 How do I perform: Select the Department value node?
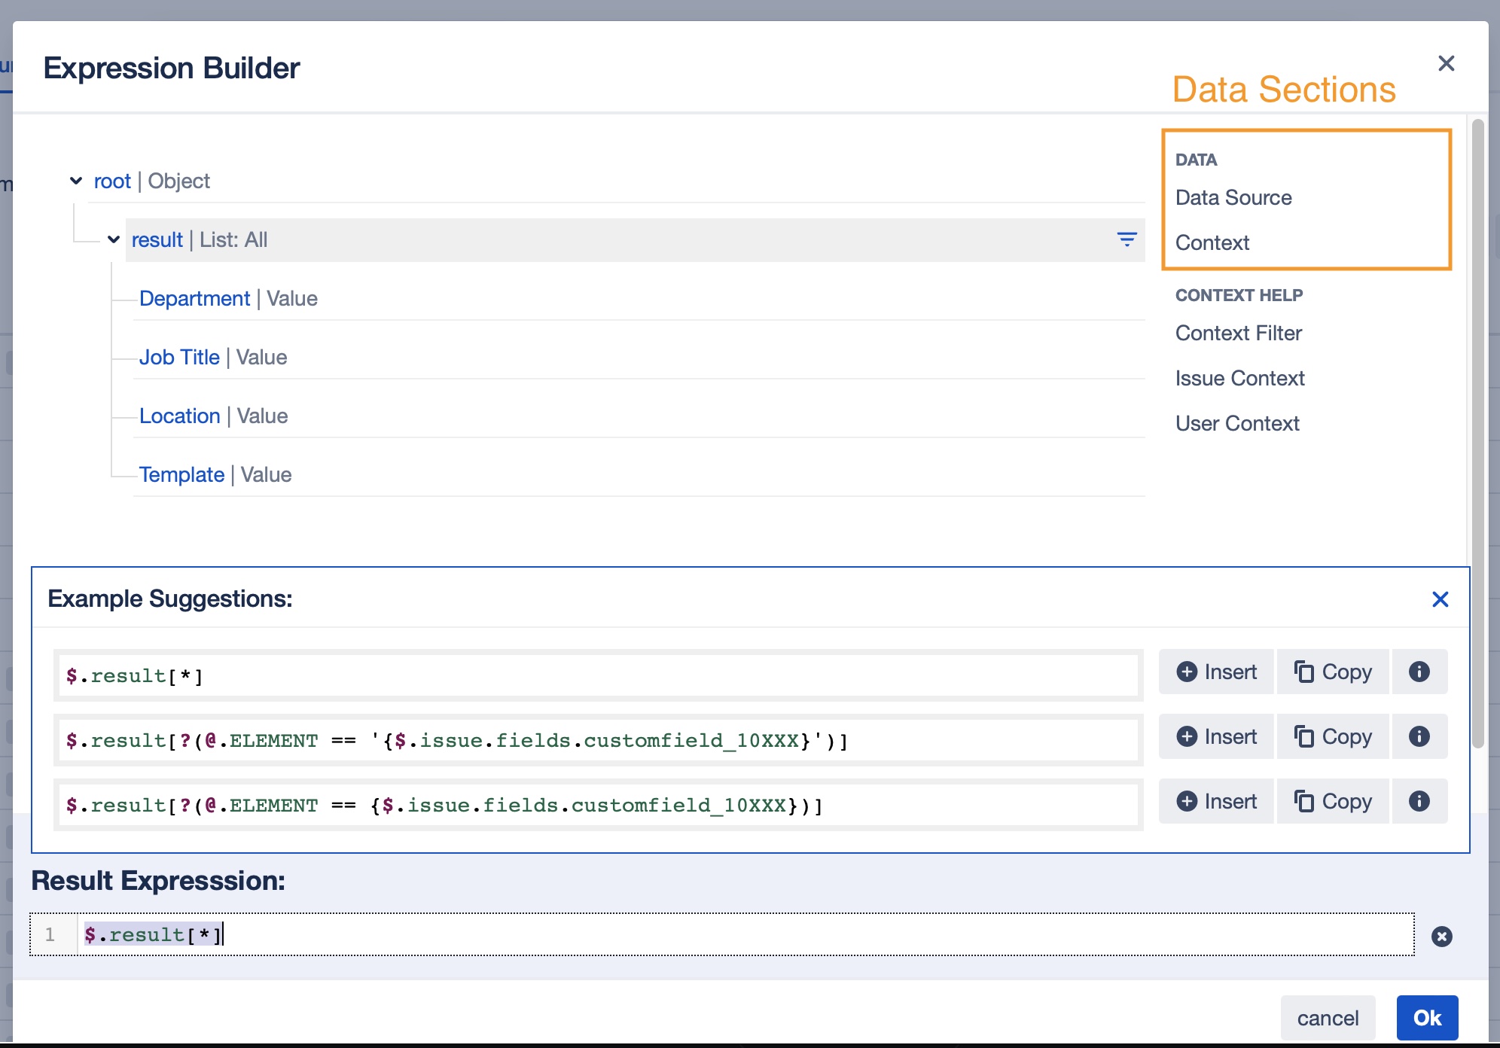pos(195,298)
